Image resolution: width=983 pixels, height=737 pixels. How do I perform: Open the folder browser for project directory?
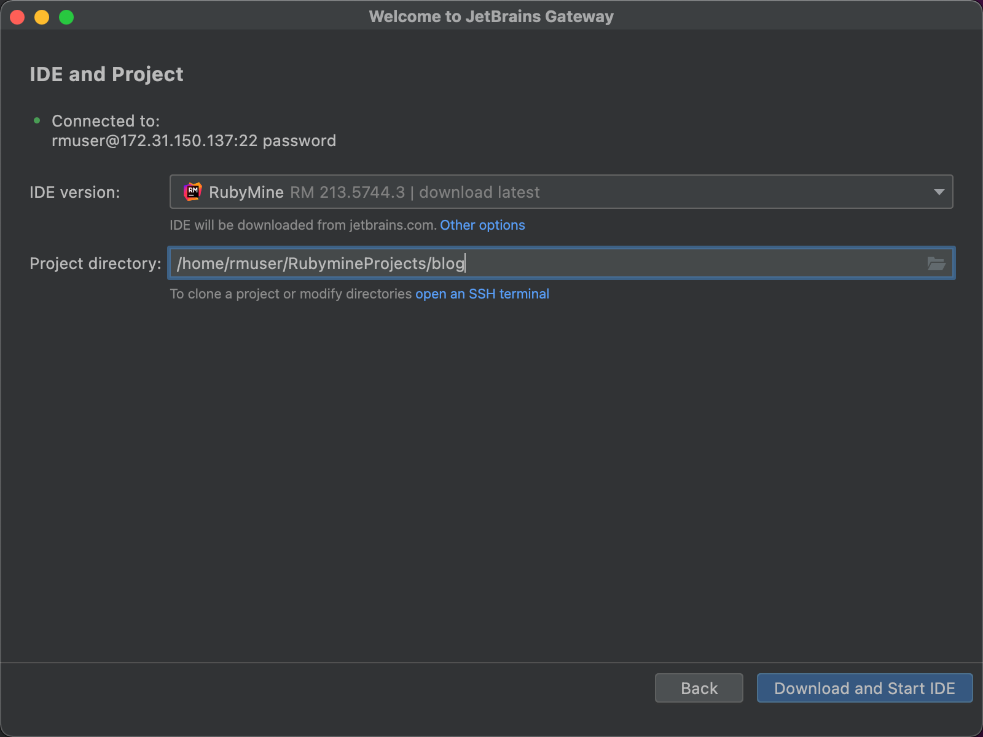936,263
